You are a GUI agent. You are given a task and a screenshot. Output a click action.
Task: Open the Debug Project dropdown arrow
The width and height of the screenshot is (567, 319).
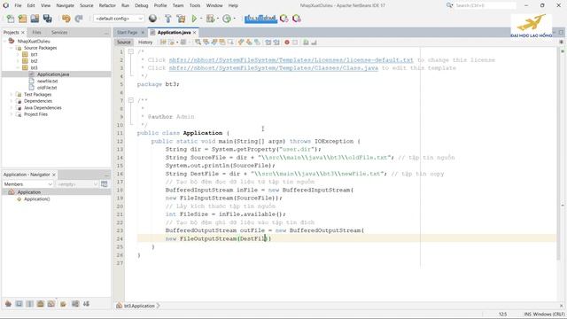pos(217,19)
